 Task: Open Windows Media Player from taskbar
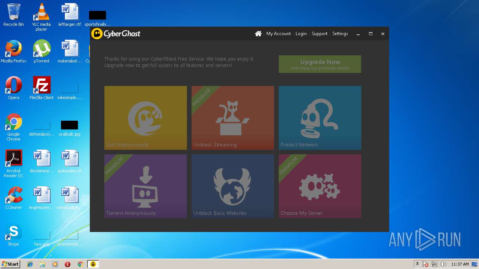(55, 264)
